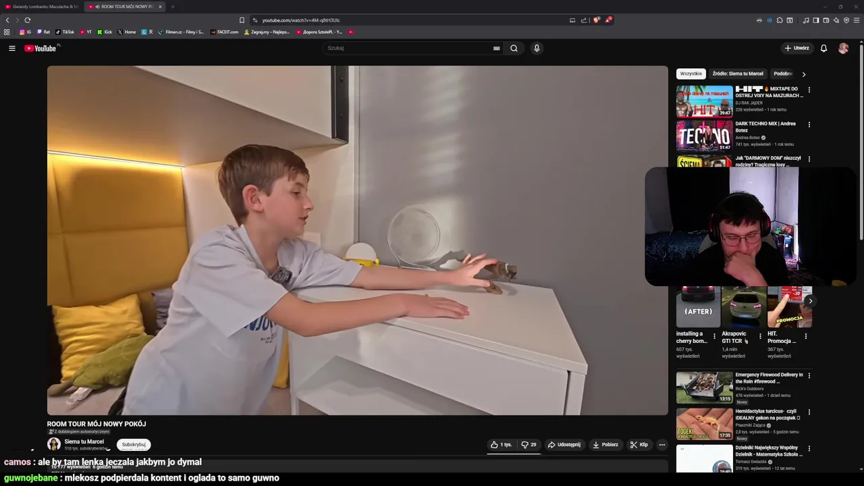Open options for installing a cherry bomb short
This screenshot has height=486, width=864.
pyautogui.click(x=714, y=336)
